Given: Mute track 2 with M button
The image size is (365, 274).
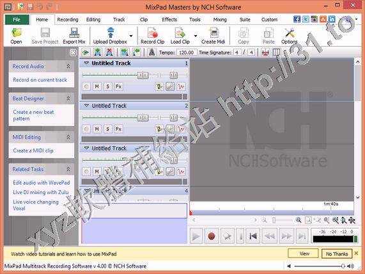Looking at the screenshot, I should pos(97,129).
